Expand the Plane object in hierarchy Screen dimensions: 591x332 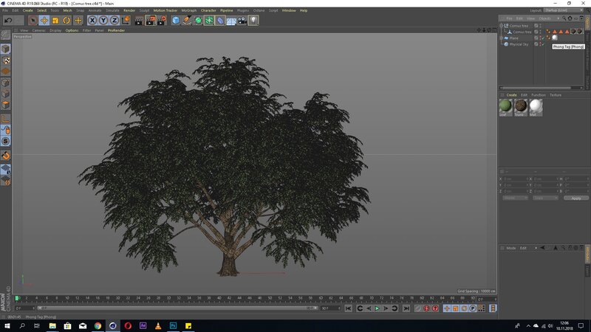coord(502,38)
